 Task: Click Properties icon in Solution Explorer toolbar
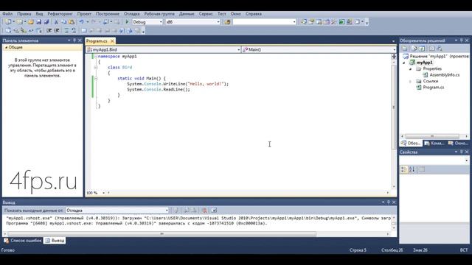[404, 49]
